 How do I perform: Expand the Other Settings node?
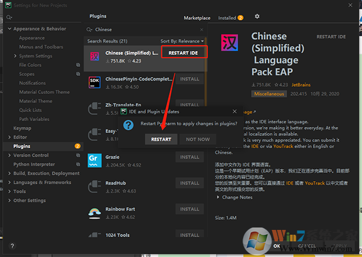coord(10,200)
